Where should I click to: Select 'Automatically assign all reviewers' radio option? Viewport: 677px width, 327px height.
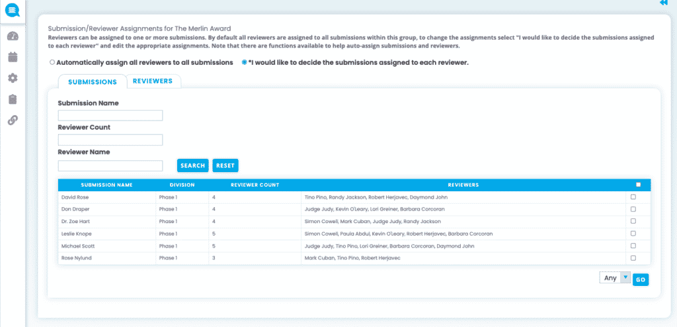(x=52, y=62)
